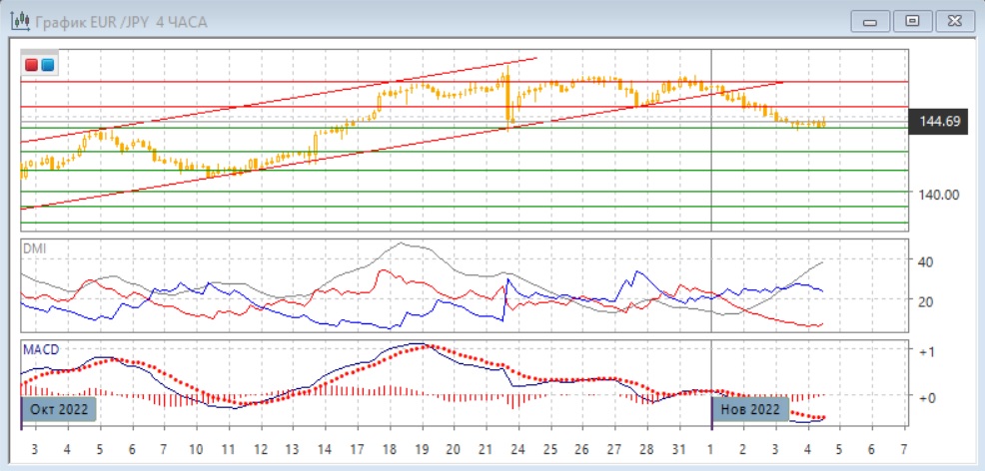Select date 19 on the time axis
The height and width of the screenshot is (471, 985).
tap(422, 450)
